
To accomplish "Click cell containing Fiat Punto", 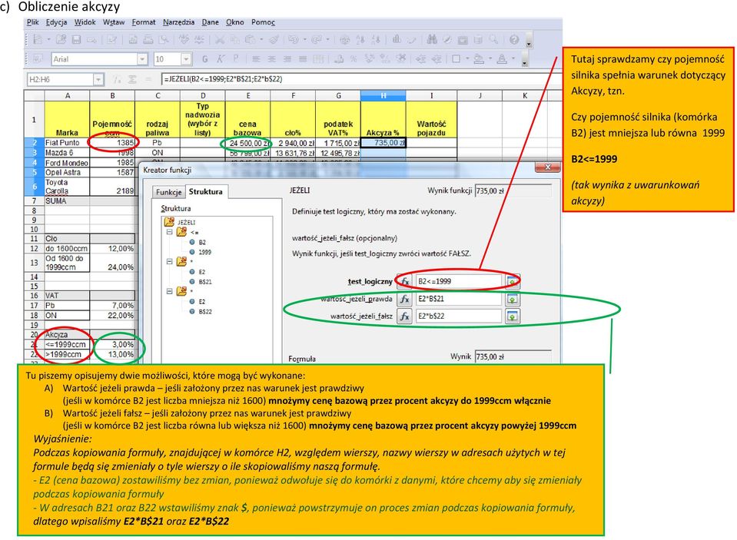I will pyautogui.click(x=67, y=142).
